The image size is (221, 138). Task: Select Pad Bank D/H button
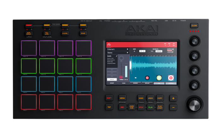[x=83, y=26]
